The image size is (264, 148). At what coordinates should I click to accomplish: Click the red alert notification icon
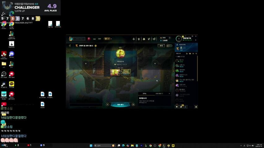pos(89,39)
